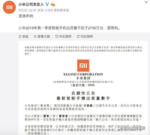Click the 小米9 透明尊享版 source link

click(x=57, y=10)
